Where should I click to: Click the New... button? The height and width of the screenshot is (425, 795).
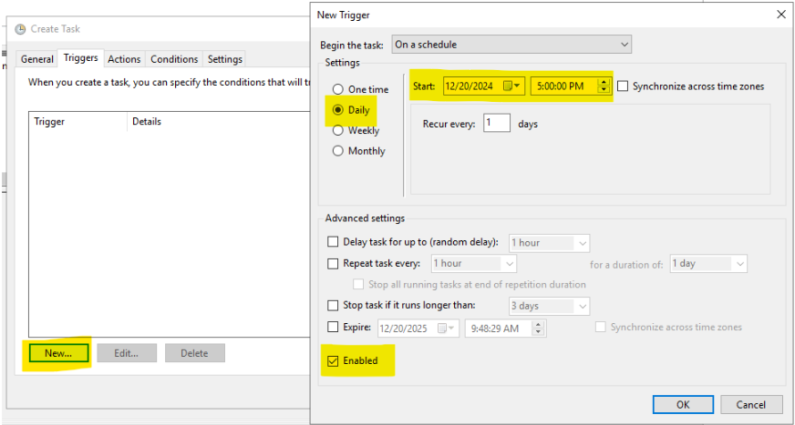click(x=58, y=353)
